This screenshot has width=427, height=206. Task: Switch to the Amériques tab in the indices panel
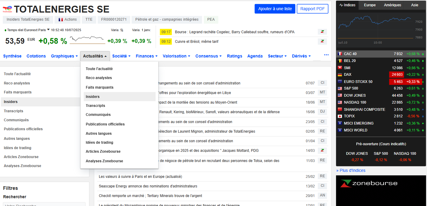tap(393, 5)
